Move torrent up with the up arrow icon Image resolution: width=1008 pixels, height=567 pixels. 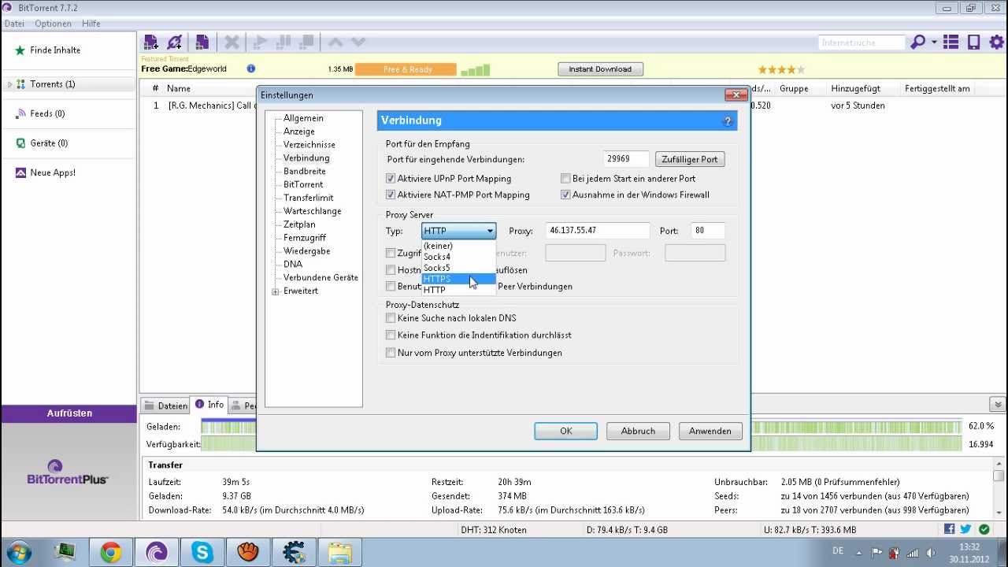(x=335, y=43)
